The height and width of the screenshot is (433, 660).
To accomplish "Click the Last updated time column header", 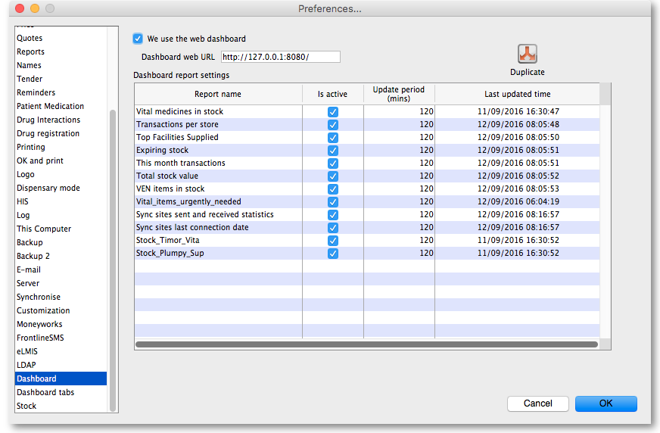I will point(517,95).
